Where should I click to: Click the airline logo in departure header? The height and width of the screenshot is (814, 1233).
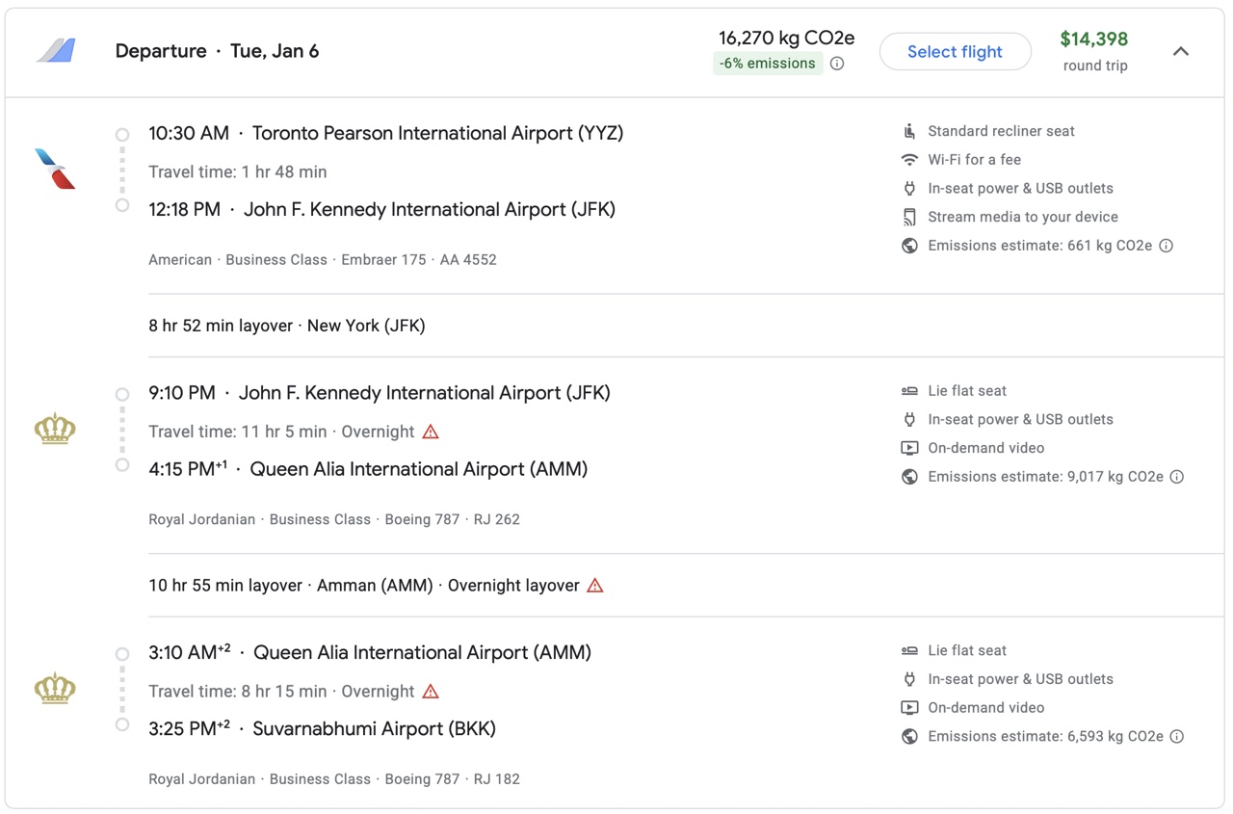(56, 51)
